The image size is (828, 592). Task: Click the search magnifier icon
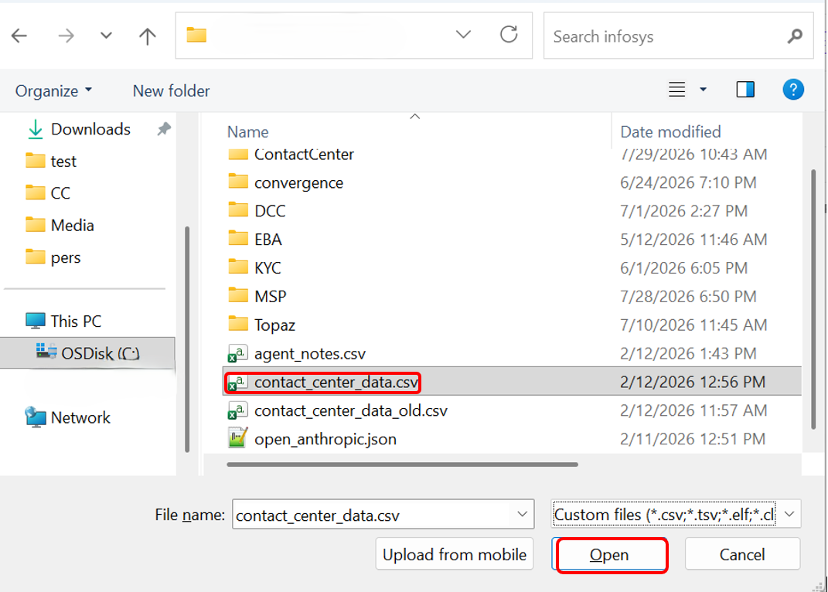pos(795,36)
